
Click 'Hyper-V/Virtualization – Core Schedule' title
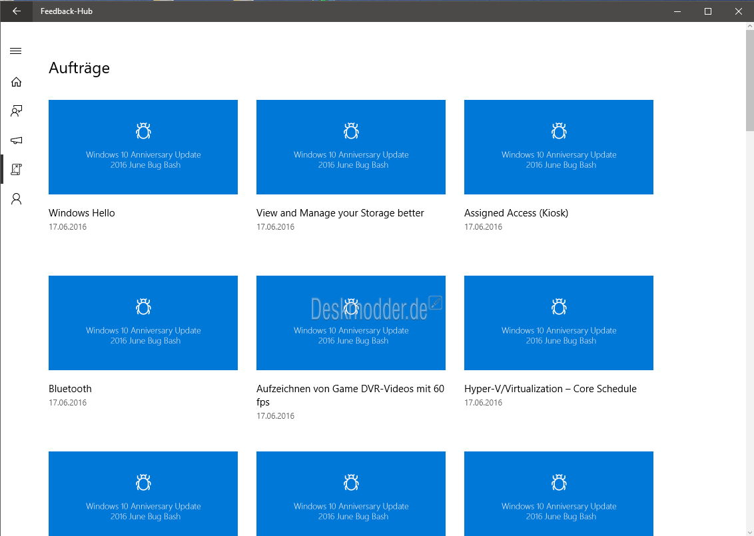pos(550,388)
